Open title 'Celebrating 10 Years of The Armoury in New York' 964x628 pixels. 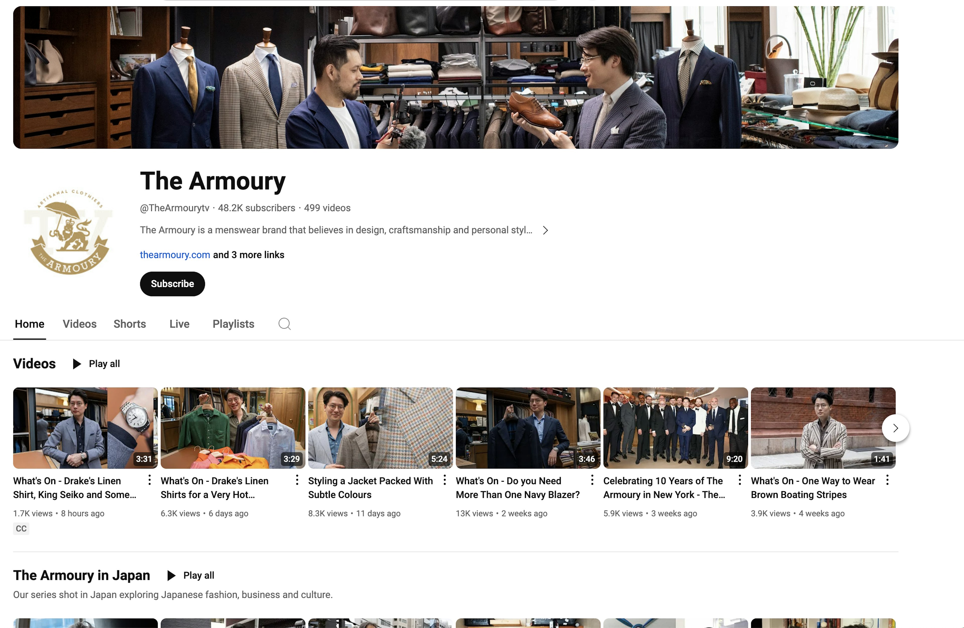pos(664,488)
